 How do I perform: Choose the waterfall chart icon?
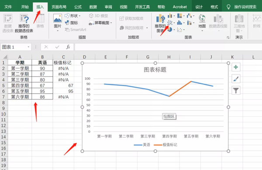(x=190, y=16)
